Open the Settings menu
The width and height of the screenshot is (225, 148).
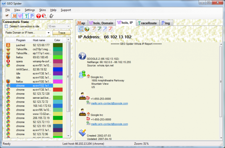pos(30,10)
